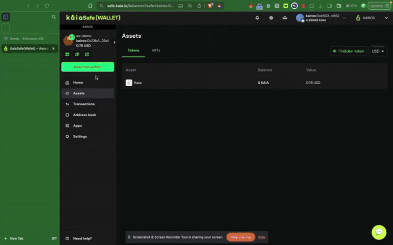Click the Kaia asset name
Screen dimensions: 393x245
click(138, 83)
